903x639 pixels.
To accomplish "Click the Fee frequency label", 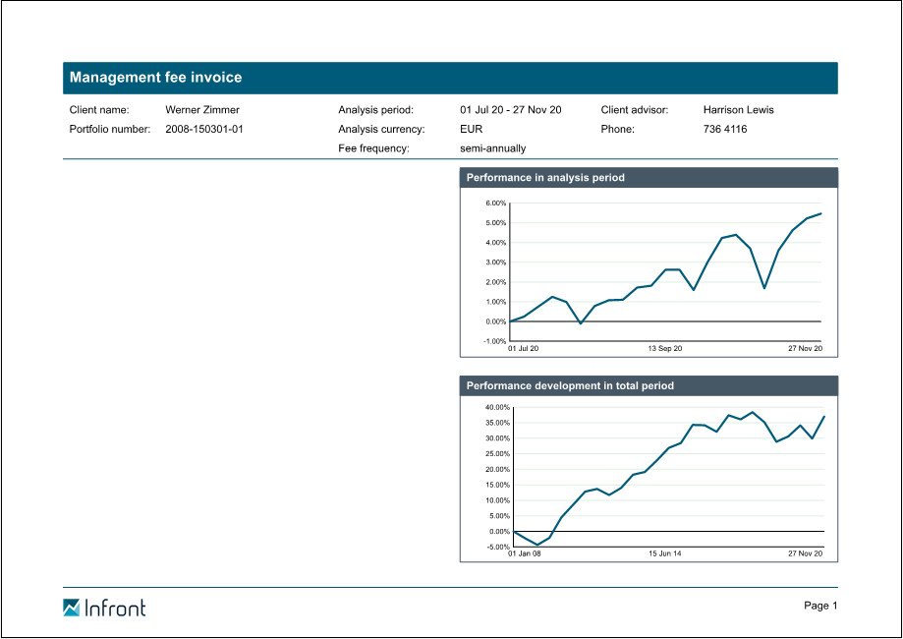I will [373, 148].
